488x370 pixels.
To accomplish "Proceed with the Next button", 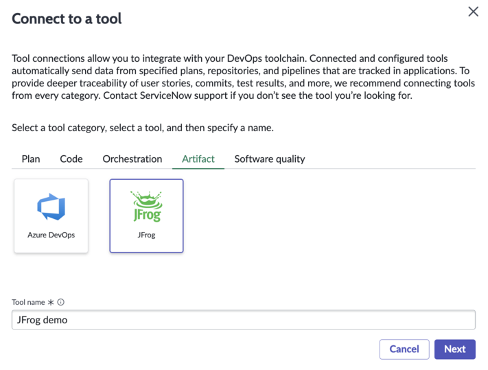I will [x=454, y=349].
